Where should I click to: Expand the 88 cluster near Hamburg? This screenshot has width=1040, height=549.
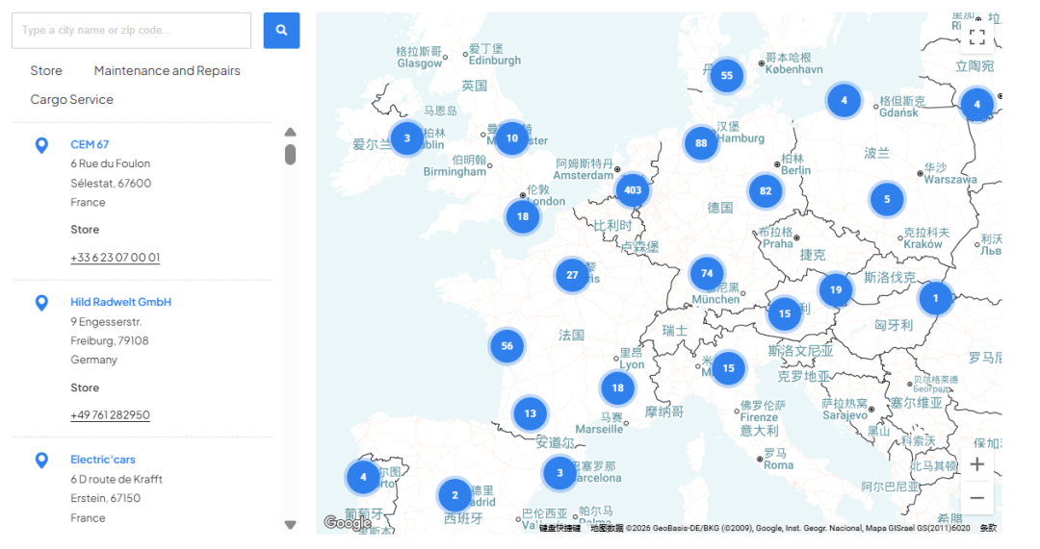tap(701, 143)
